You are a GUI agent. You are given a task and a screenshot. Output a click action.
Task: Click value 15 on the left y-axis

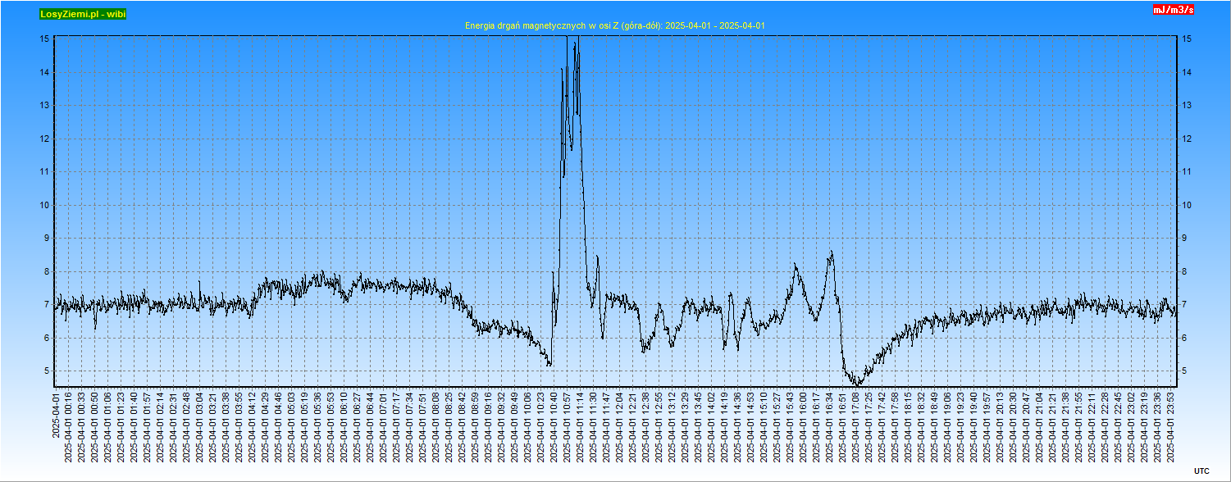[x=44, y=39]
